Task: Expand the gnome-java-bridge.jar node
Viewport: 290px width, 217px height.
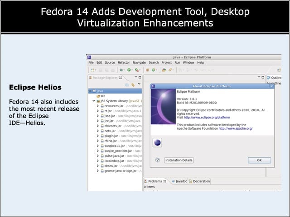Action: tap(98, 171)
